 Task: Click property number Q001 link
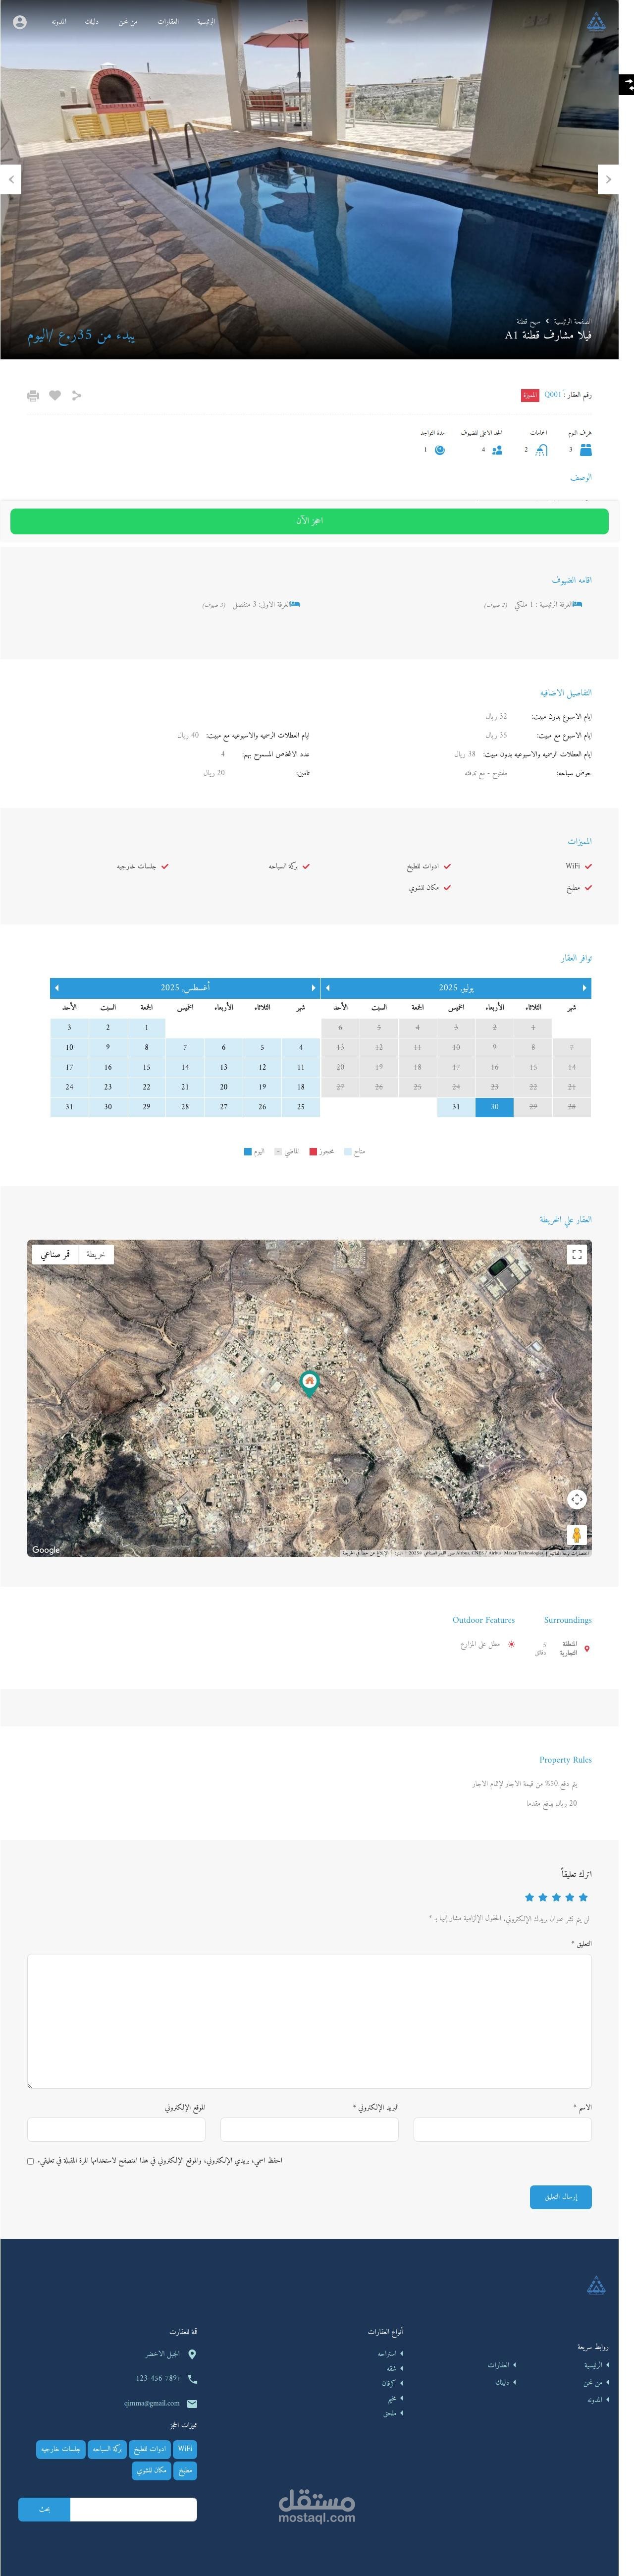click(552, 395)
